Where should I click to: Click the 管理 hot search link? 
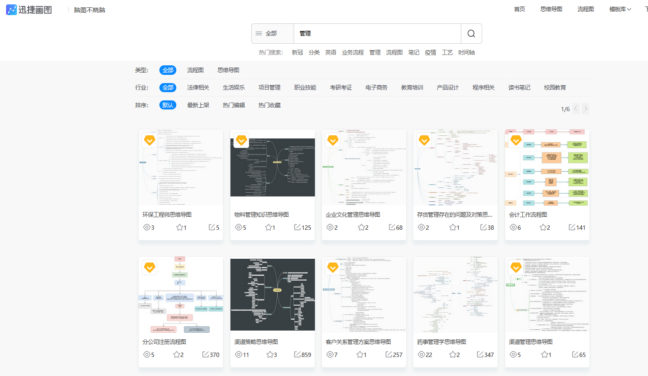(375, 52)
